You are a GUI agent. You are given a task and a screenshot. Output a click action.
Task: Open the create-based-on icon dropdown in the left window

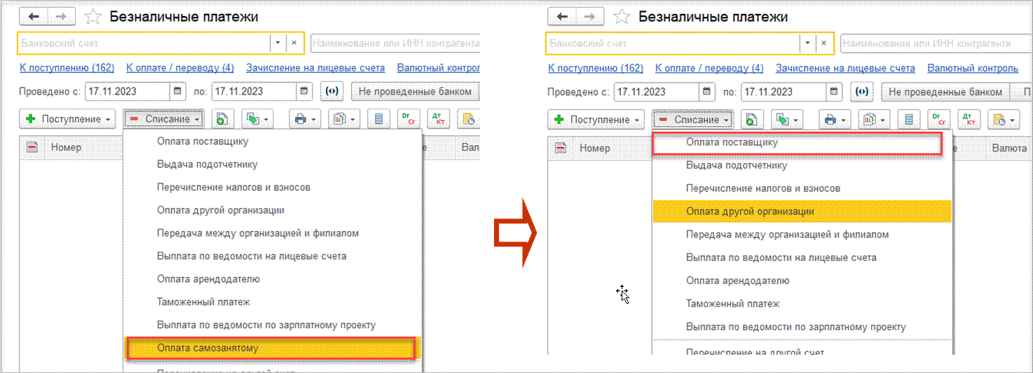point(257,120)
